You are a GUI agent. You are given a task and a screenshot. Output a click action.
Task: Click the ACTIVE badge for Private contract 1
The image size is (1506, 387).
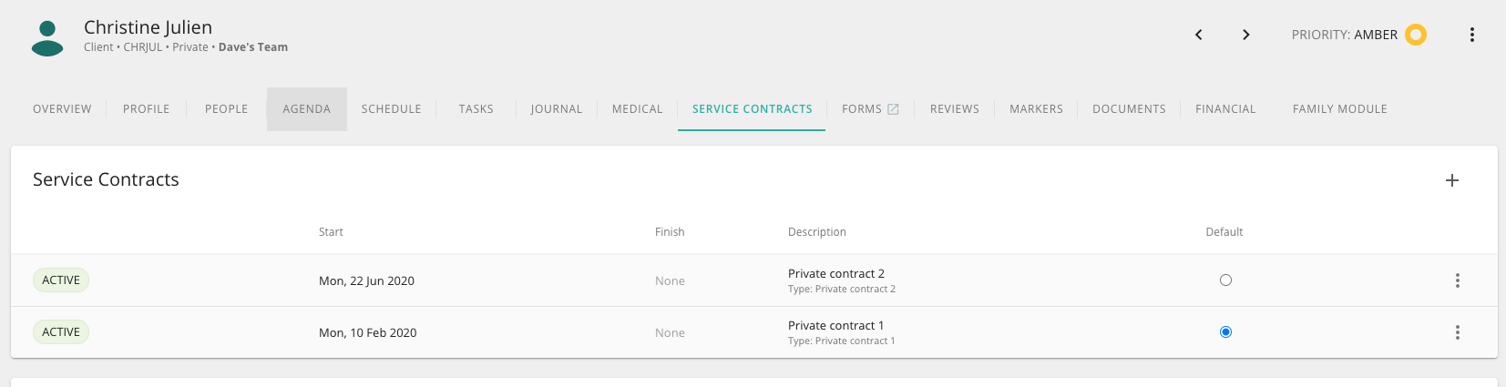[61, 332]
